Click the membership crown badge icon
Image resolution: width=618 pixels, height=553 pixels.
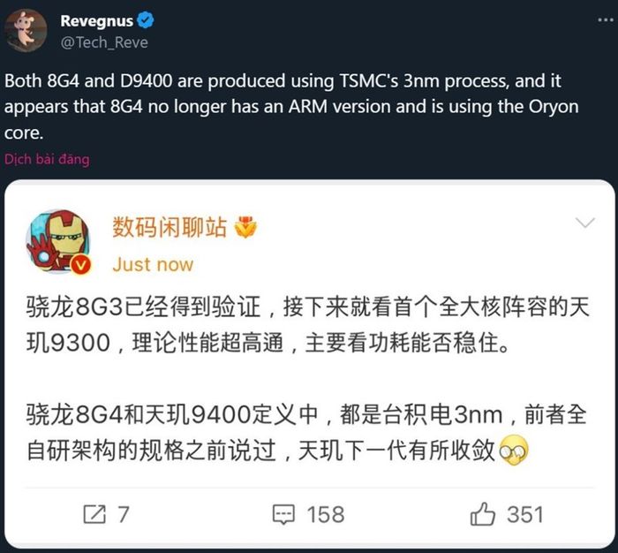[x=245, y=227]
